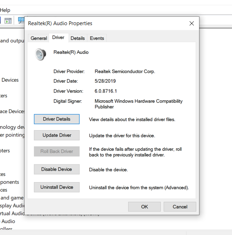Select driver version value 6.0.8716.1
The width and height of the screenshot is (232, 235).
click(105, 91)
